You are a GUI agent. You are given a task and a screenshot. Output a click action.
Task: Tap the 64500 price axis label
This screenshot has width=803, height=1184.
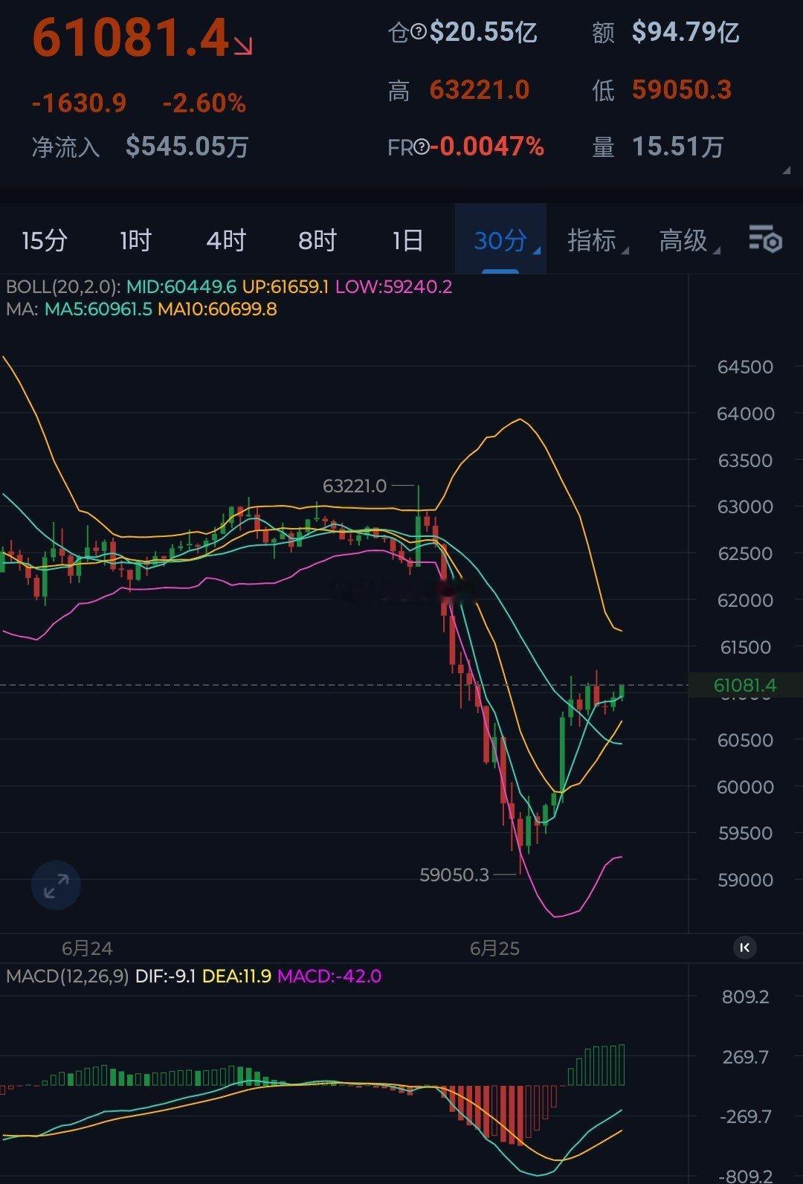pos(745,367)
